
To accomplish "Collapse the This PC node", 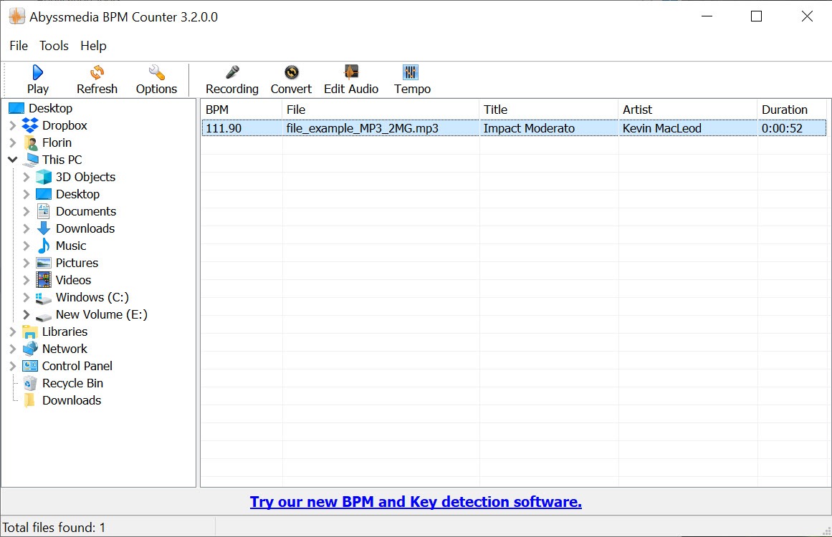I will (x=13, y=160).
